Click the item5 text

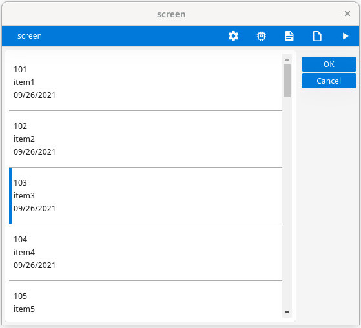point(24,309)
